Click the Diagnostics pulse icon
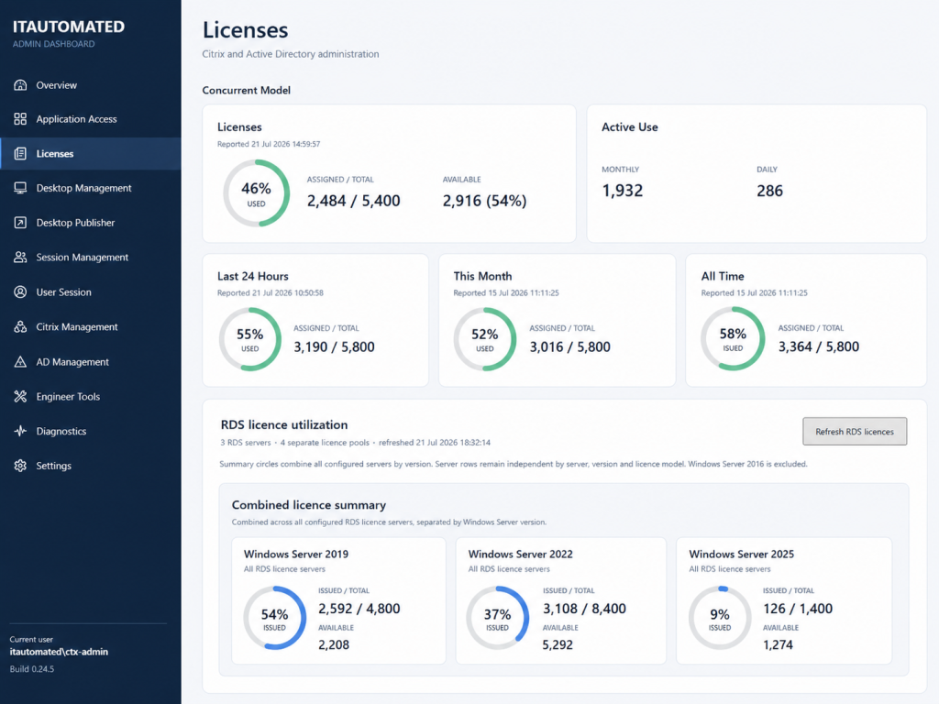Screen dimensions: 939x704 coord(20,431)
